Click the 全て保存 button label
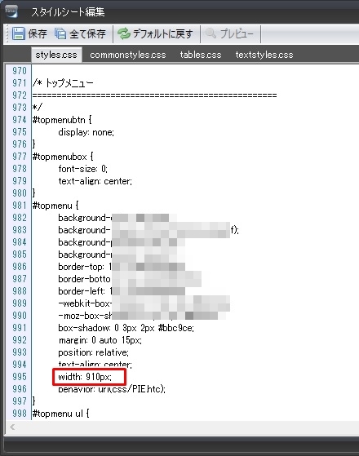 [87, 34]
